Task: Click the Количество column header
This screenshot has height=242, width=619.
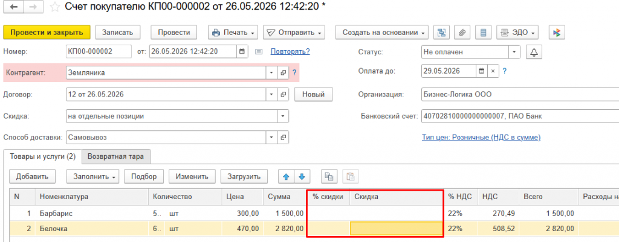Action: pyautogui.click(x=185, y=197)
